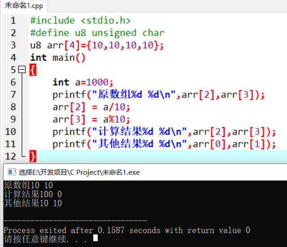
Task: Click the #define u8 unsigned char line
Action: coord(97,33)
